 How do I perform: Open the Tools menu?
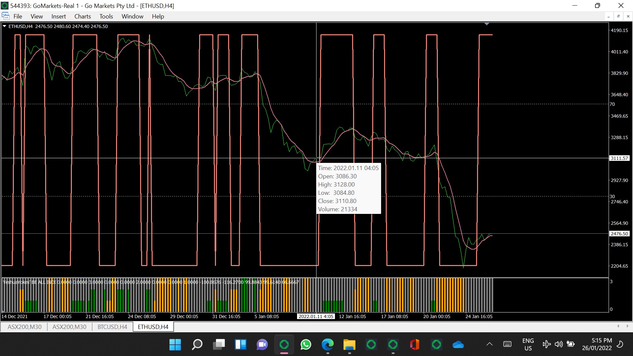click(106, 16)
